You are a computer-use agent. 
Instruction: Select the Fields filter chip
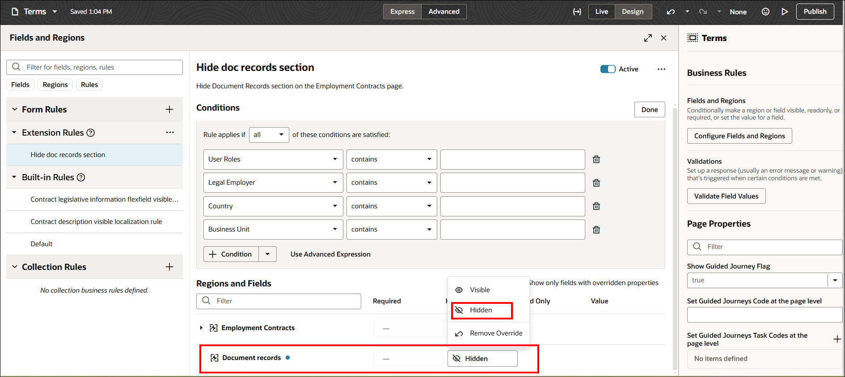20,85
